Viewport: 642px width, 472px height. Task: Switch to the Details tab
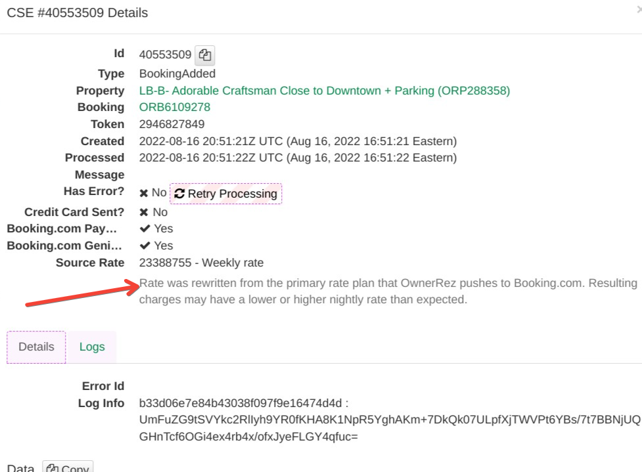coord(36,347)
